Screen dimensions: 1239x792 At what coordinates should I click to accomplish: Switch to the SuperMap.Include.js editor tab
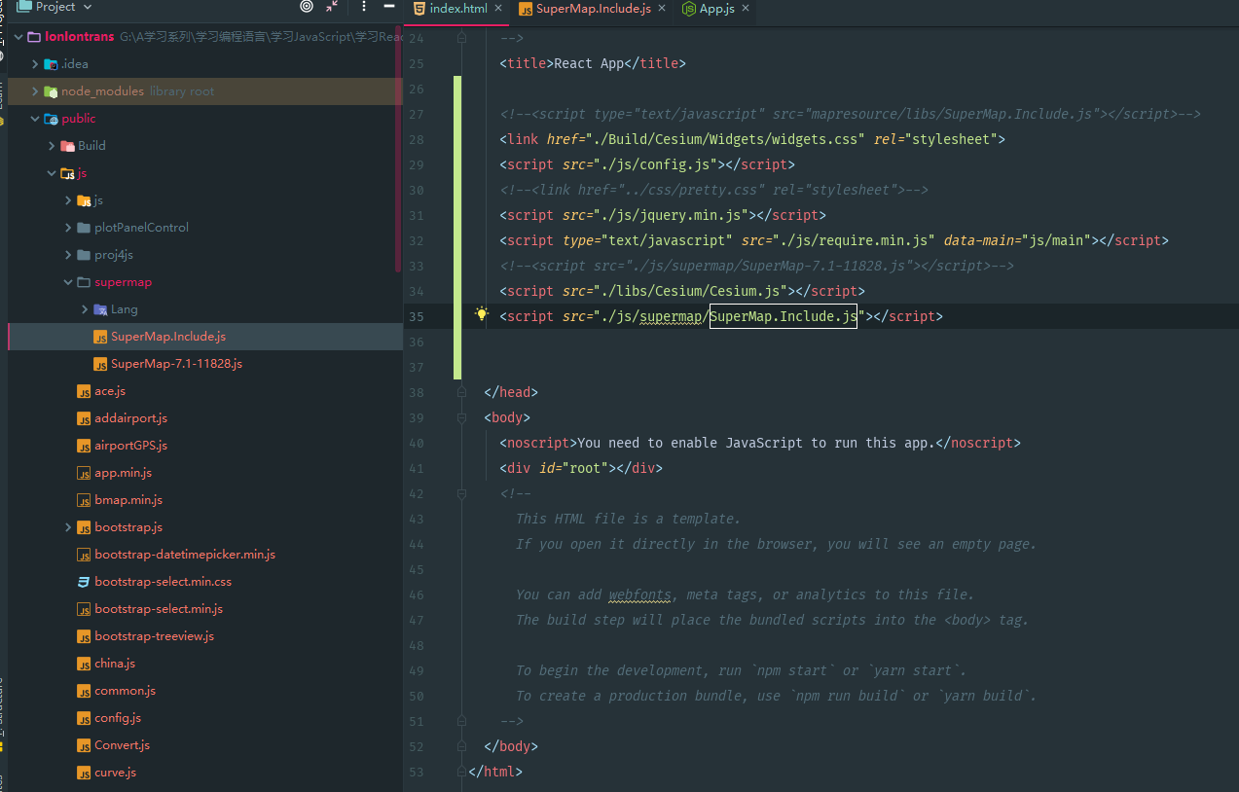[594, 8]
